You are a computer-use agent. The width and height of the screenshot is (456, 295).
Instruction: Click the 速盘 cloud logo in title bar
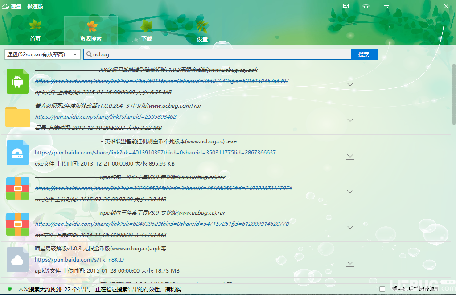(5, 6)
